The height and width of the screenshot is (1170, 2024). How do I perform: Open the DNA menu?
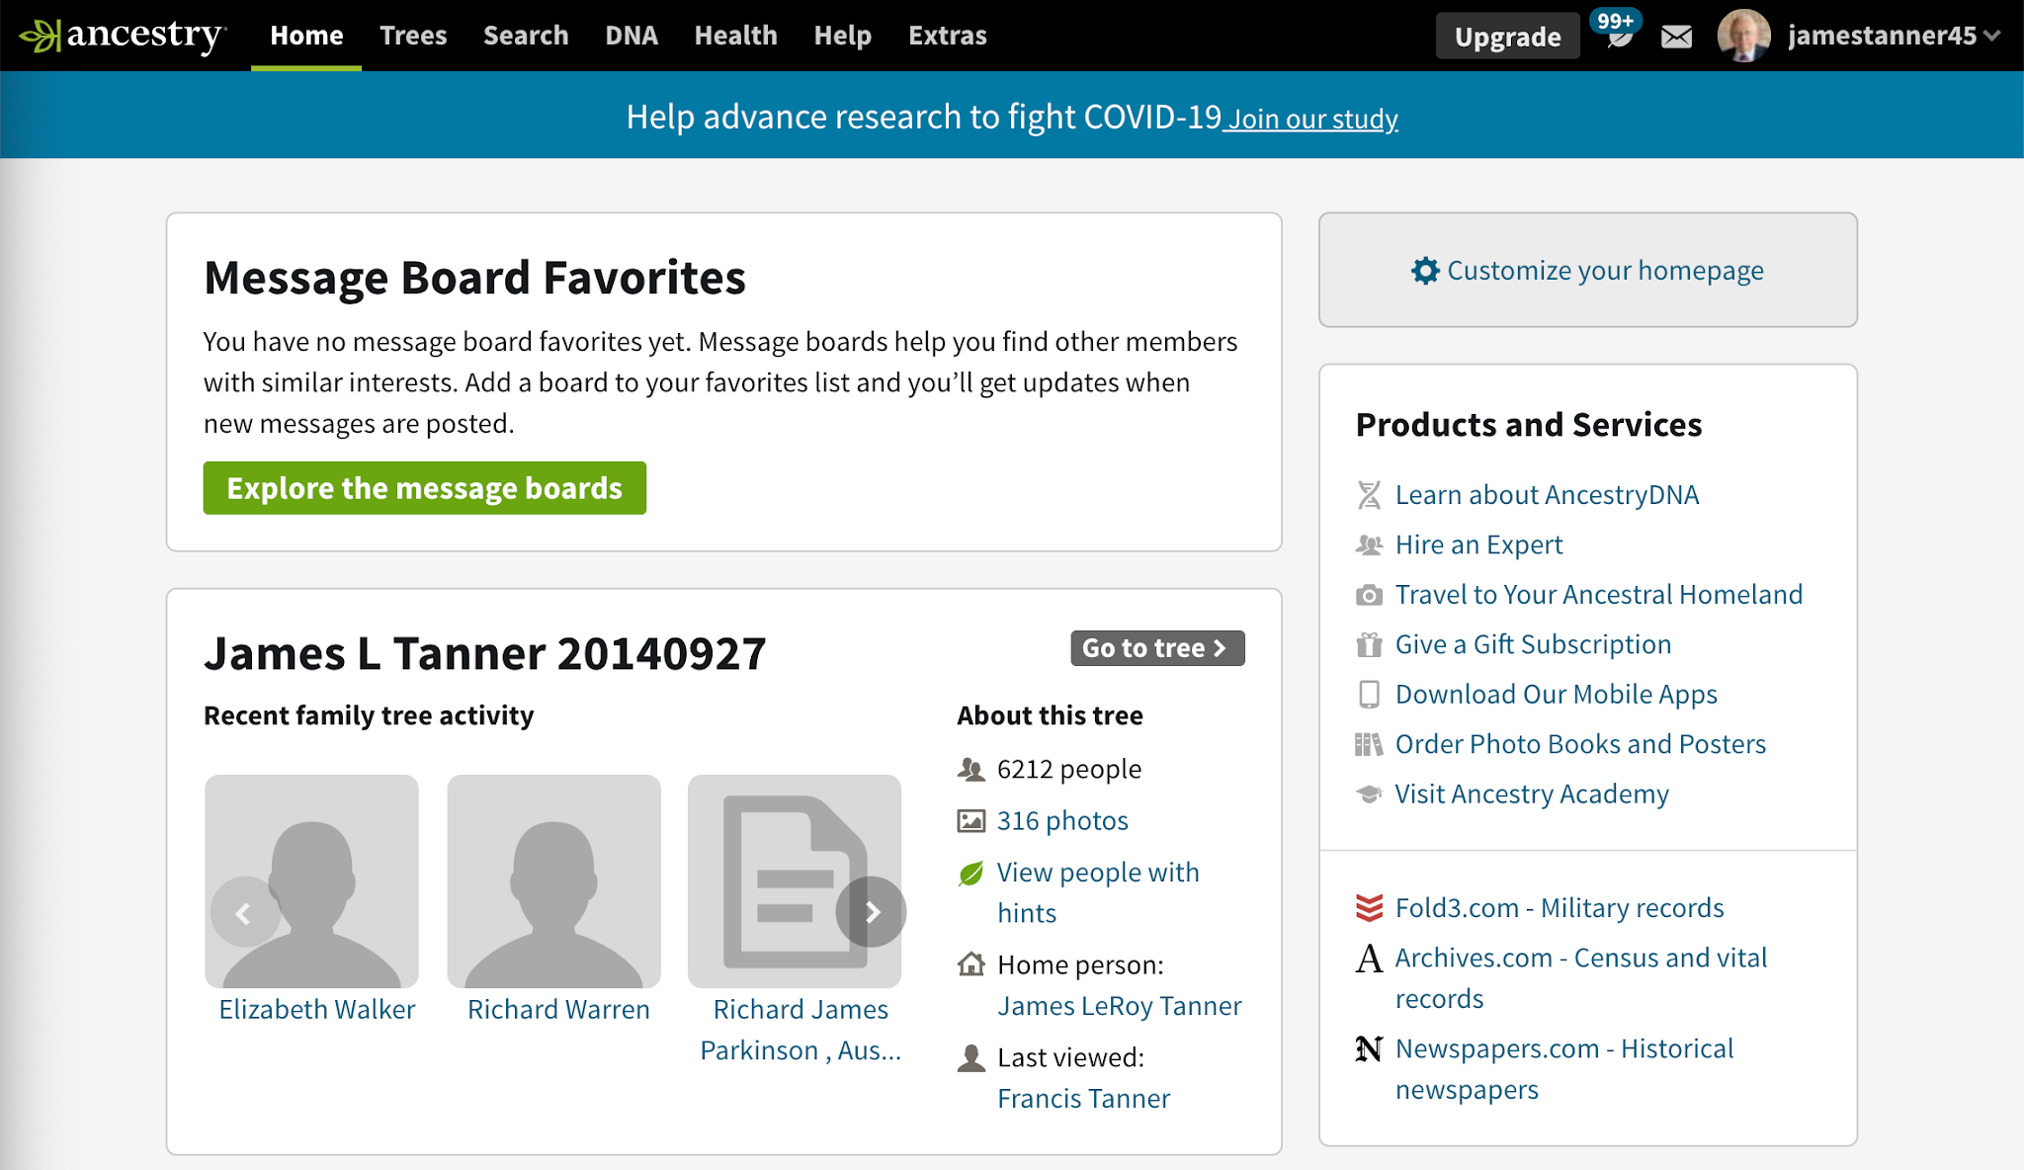coord(632,35)
